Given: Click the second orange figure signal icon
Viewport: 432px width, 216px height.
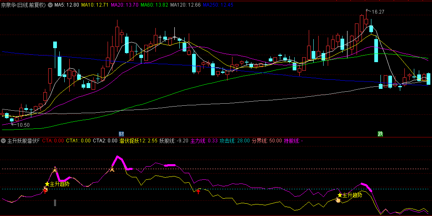Looking at the screenshot, I should pos(112,170).
